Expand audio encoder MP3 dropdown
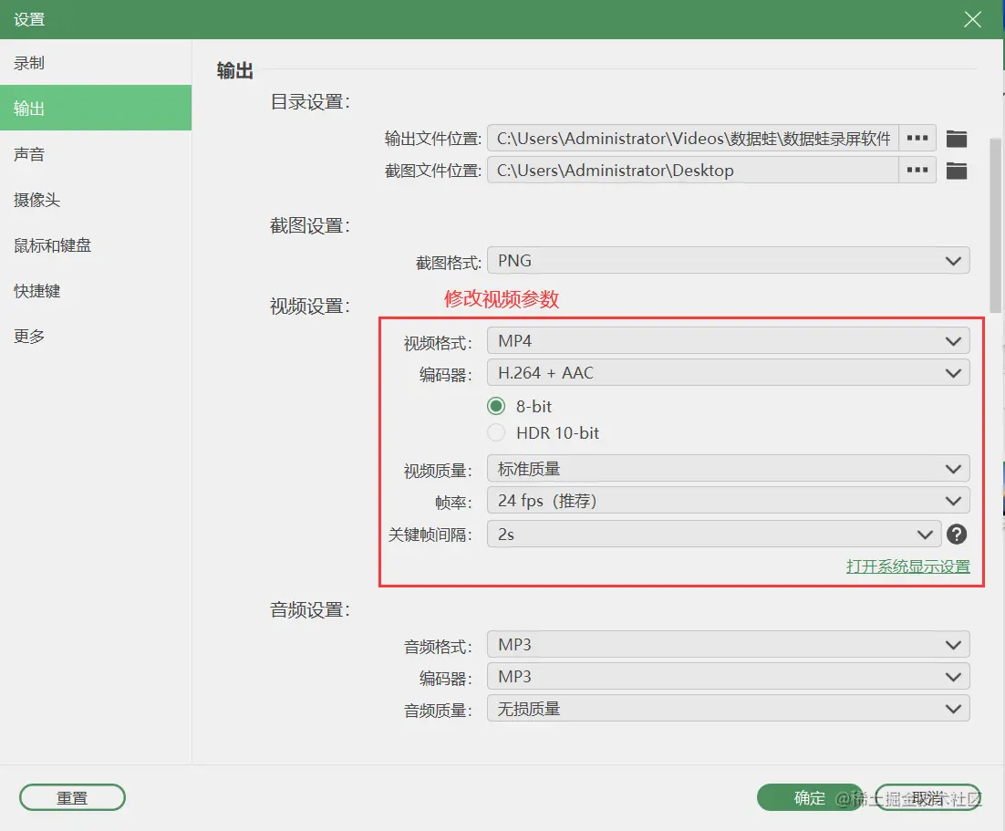The height and width of the screenshot is (831, 1005). [x=728, y=677]
